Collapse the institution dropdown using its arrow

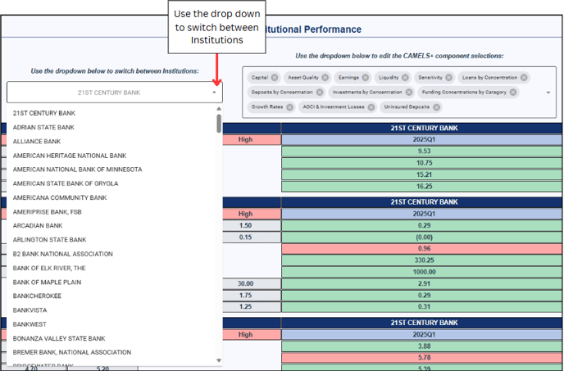[215, 93]
